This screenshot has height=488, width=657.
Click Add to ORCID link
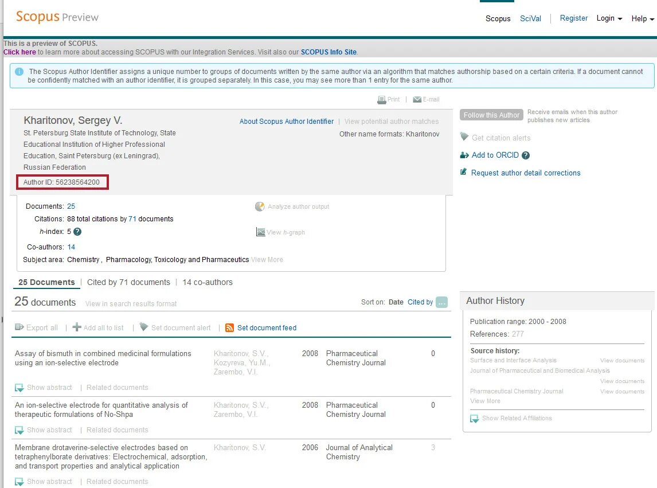[495, 155]
